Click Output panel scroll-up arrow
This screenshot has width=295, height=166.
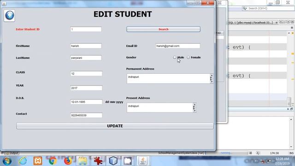[291, 119]
